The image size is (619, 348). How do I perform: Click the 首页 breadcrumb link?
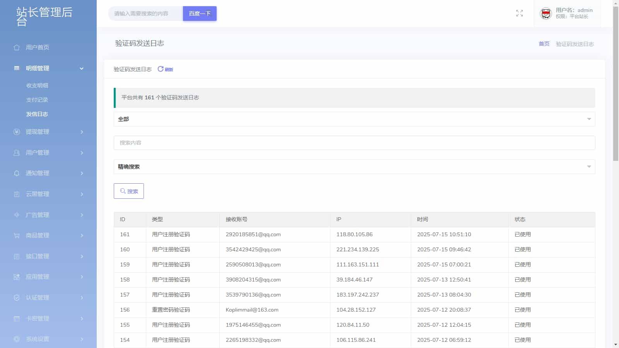pos(544,44)
